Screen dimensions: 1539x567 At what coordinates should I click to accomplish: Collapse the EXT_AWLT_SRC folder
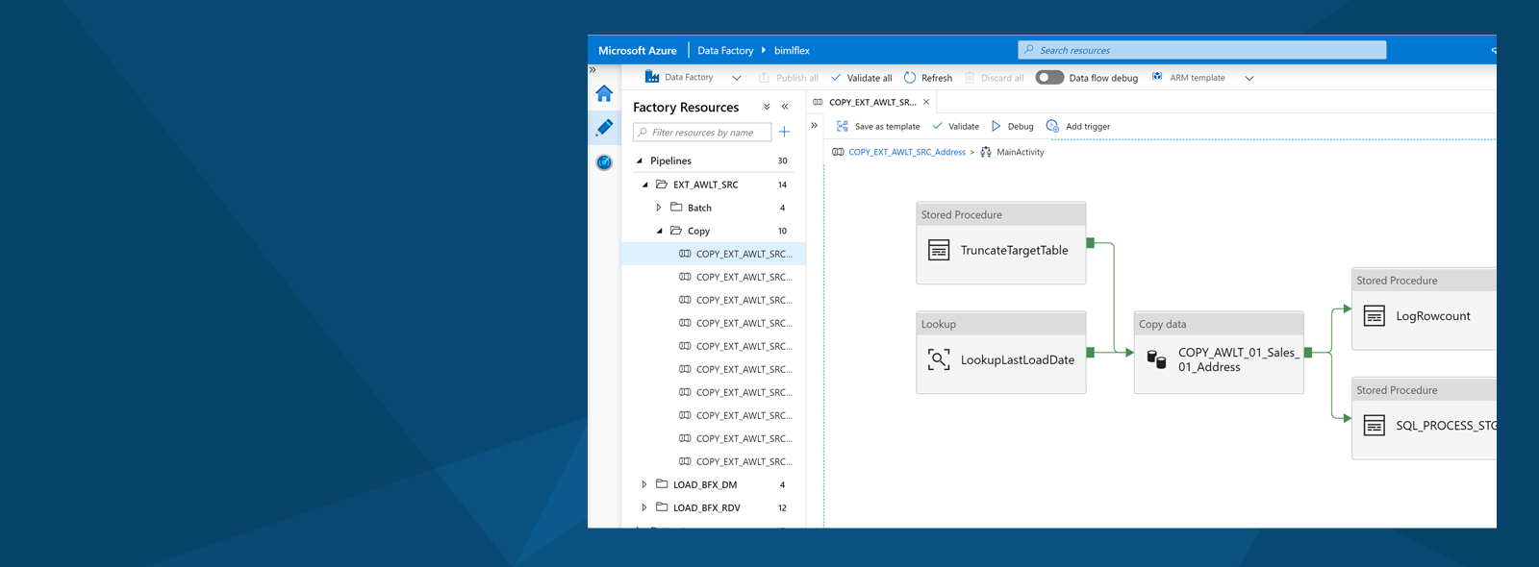pos(644,185)
